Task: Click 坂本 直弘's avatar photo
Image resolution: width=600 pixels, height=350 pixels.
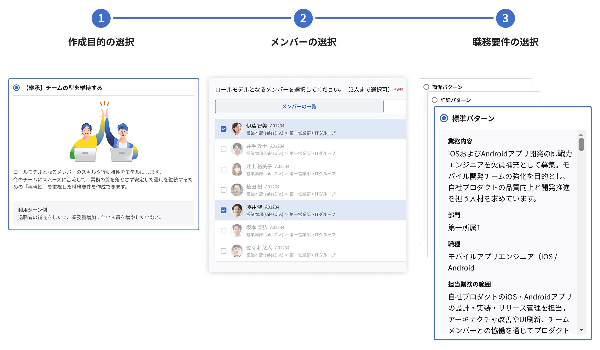Action: (237, 231)
